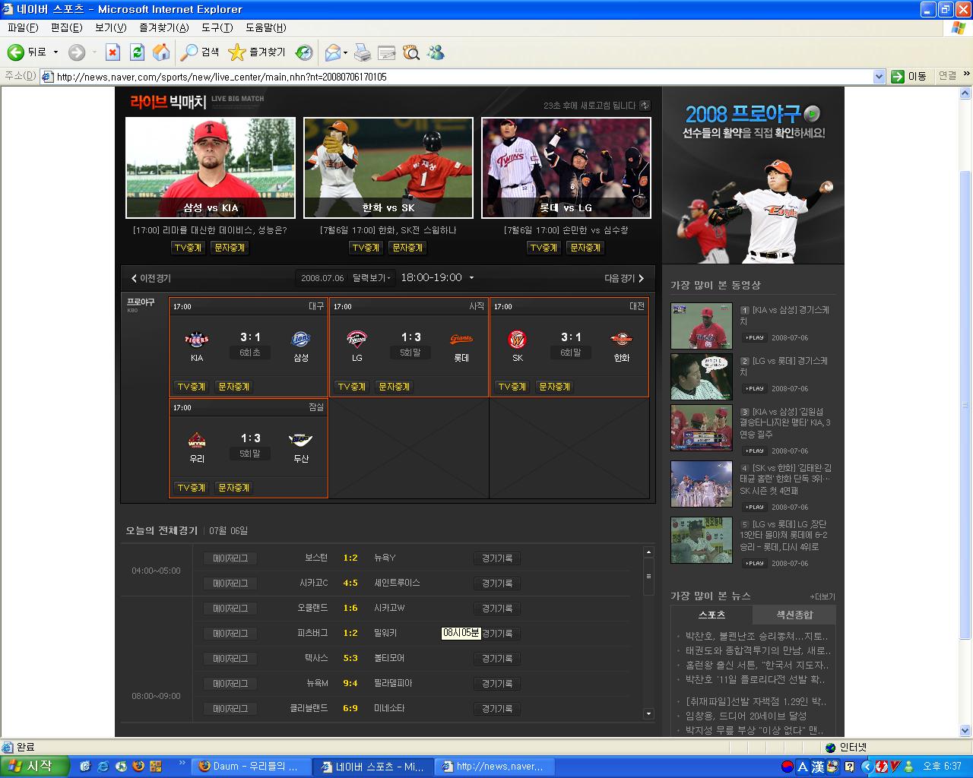Open the 보기(V) menu
This screenshot has height=778, width=973.
111,28
